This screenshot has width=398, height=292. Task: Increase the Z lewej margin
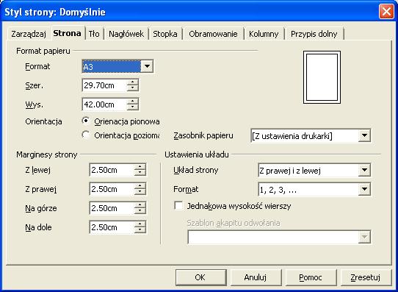[x=140, y=167]
